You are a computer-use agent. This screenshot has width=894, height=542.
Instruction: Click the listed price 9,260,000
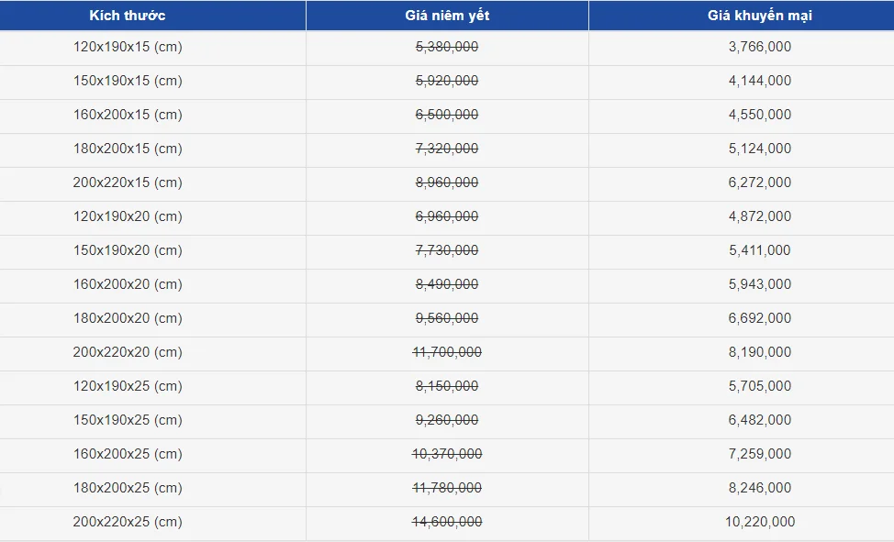pyautogui.click(x=447, y=420)
